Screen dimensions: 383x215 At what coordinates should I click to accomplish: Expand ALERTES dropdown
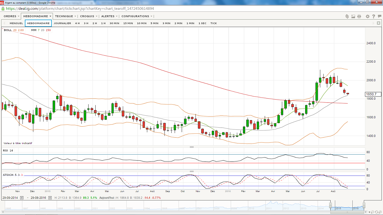click(x=109, y=16)
